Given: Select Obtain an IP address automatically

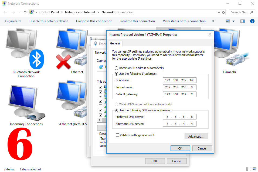Looking at the screenshot, I should click(x=116, y=68).
